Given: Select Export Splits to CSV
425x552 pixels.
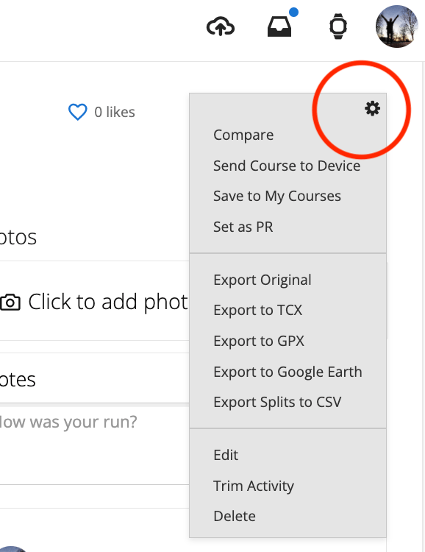Looking at the screenshot, I should [277, 403].
